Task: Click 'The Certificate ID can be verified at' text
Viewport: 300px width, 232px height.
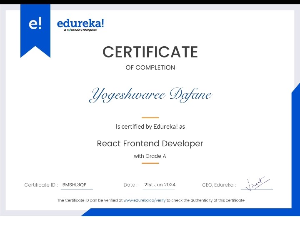Action: [90, 200]
